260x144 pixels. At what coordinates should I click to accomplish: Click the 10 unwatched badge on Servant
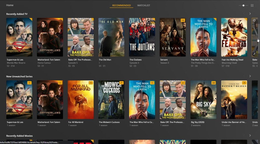183,20
